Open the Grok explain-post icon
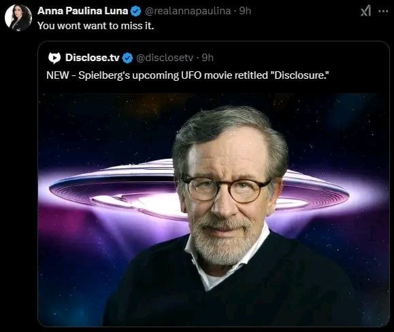The width and height of the screenshot is (394, 332). 366,11
